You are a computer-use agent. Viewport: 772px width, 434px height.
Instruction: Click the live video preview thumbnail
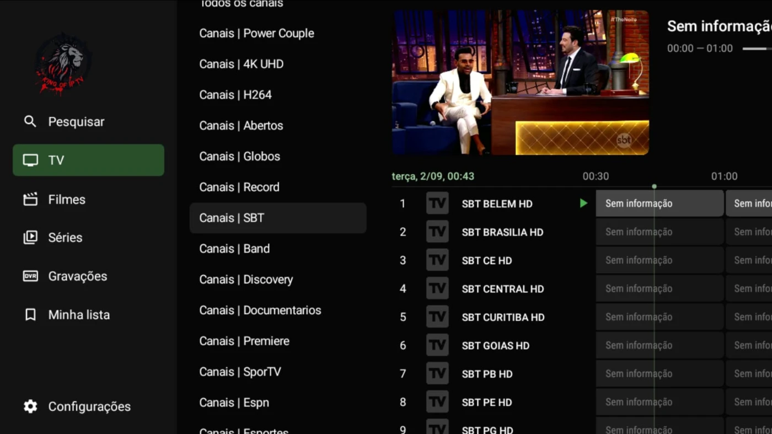(x=521, y=83)
